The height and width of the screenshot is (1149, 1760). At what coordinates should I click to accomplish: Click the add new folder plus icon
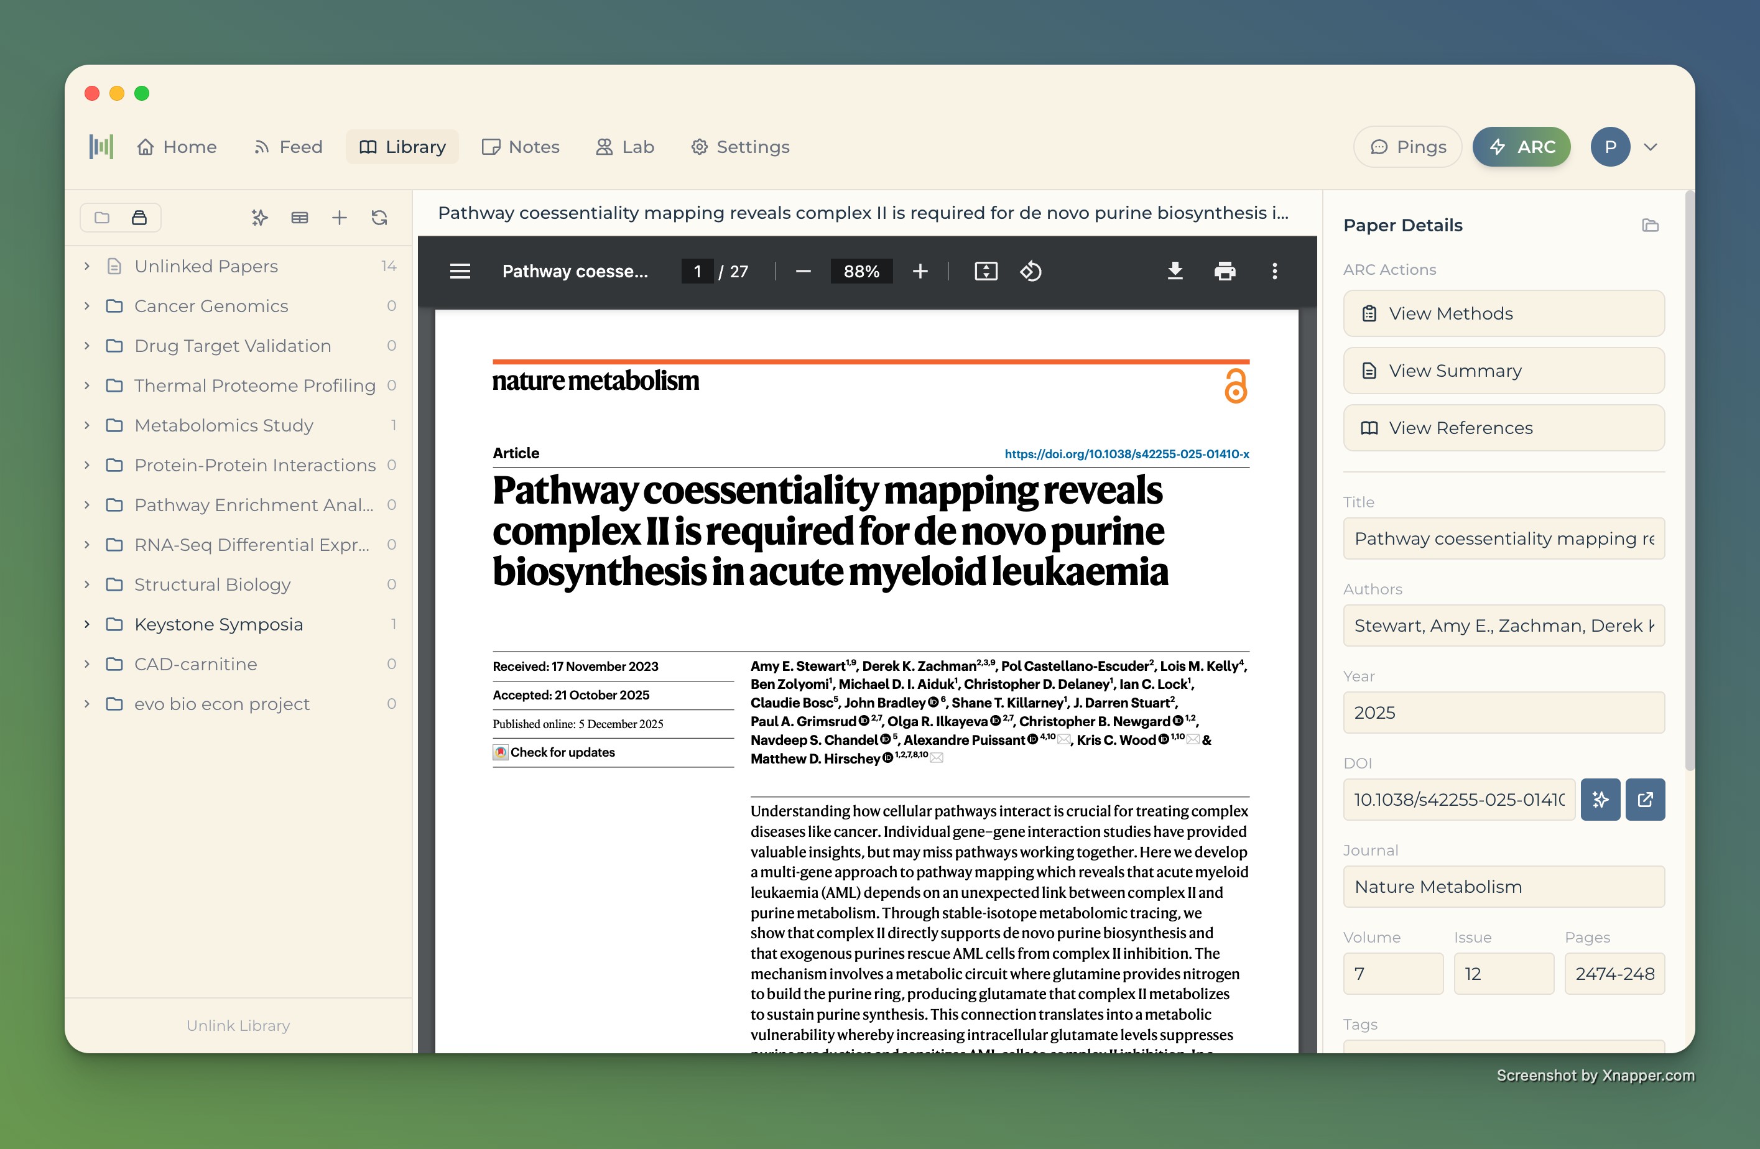click(x=340, y=218)
